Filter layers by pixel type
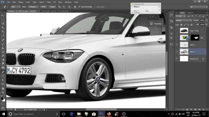Viewport: 209px width, 117px height. click(x=189, y=16)
